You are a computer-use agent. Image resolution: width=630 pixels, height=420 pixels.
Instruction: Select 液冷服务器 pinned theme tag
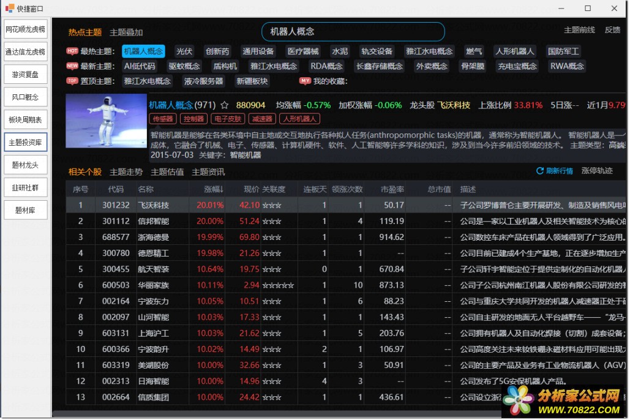point(204,81)
